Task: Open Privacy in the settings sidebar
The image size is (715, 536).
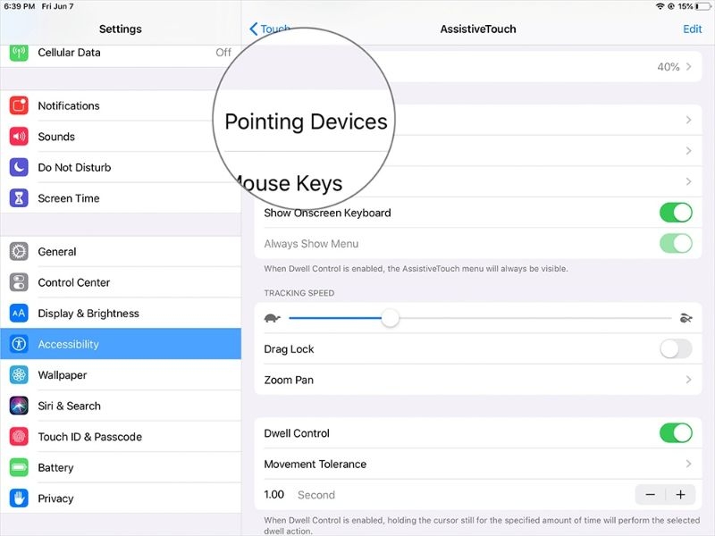Action: (x=55, y=498)
